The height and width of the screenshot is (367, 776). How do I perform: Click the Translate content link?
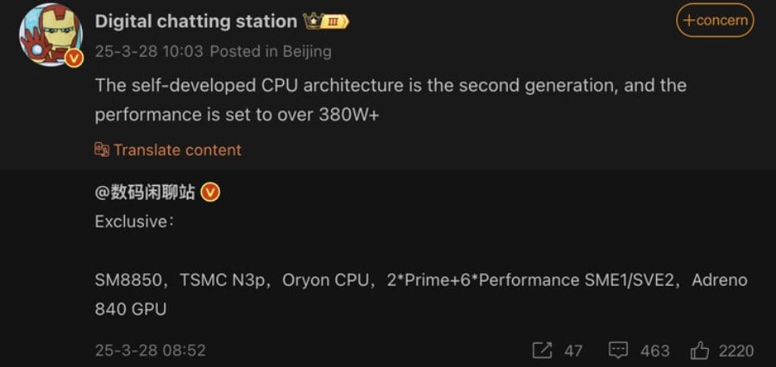tap(177, 150)
